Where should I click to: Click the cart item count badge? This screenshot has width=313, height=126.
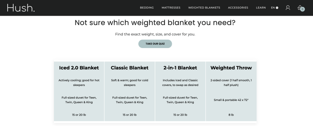pyautogui.click(x=303, y=9)
